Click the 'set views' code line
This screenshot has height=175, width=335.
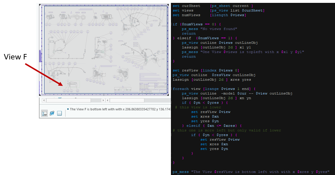219,10
